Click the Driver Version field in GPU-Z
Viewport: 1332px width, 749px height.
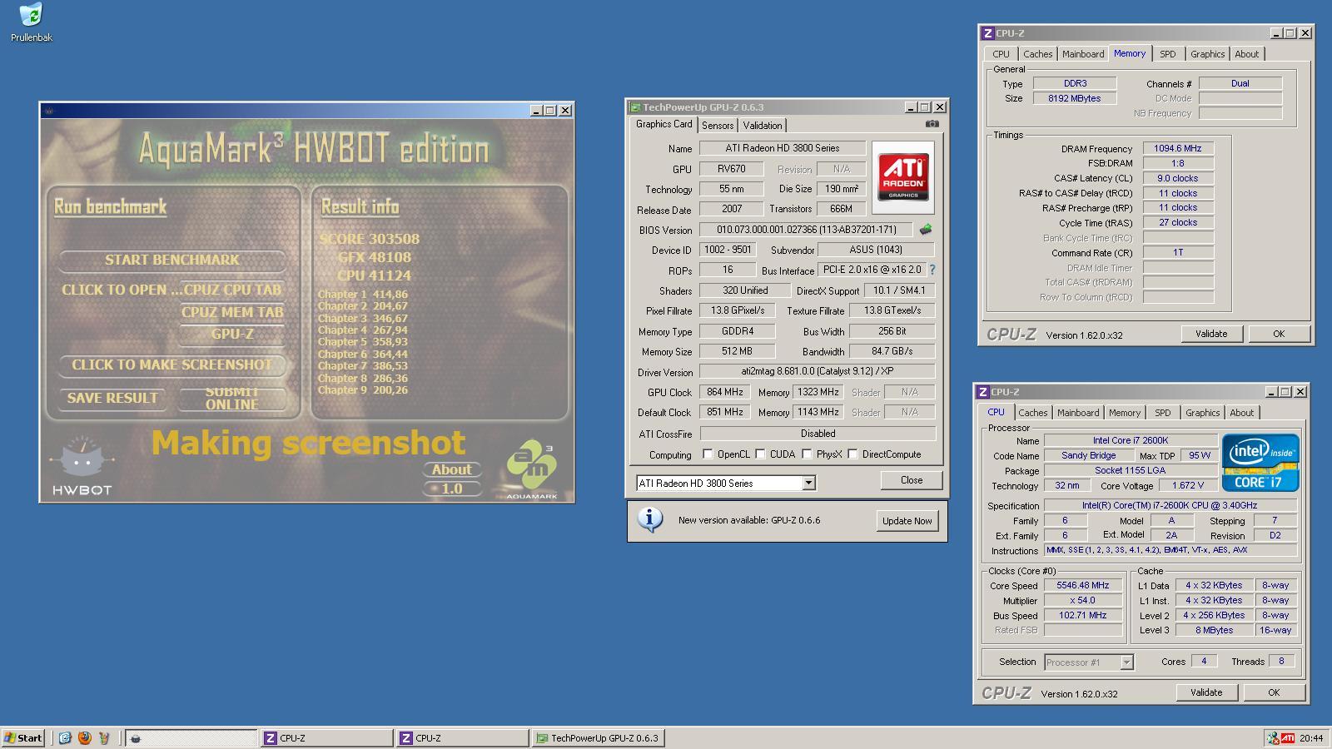coord(818,372)
